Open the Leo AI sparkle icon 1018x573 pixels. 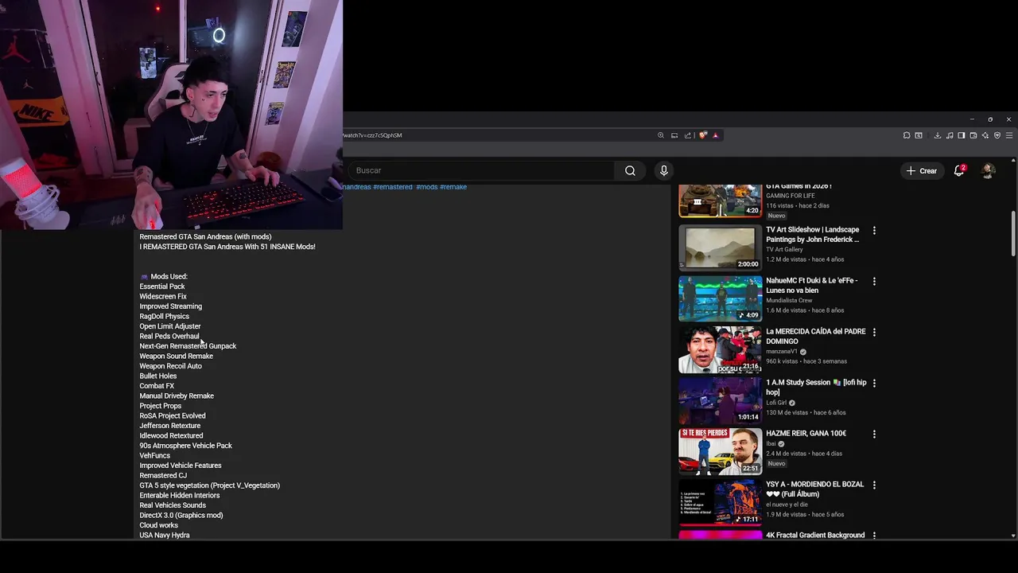(985, 135)
